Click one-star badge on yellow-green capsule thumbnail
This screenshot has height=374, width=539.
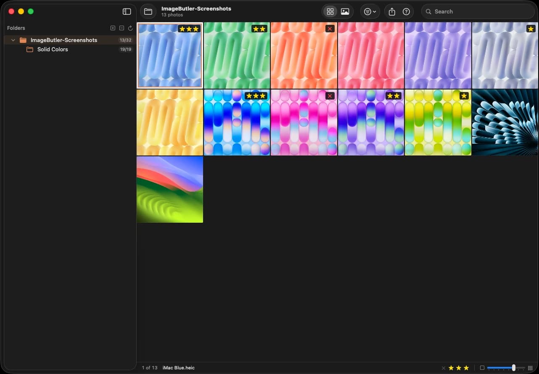464,96
